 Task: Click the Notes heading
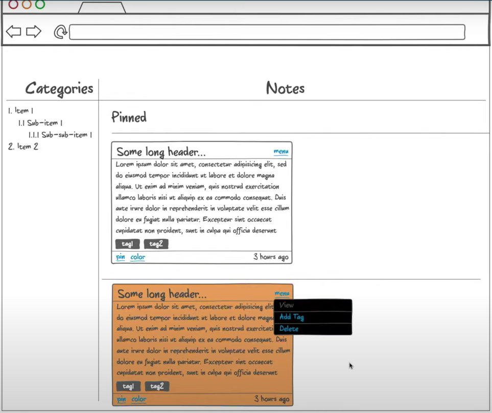point(285,88)
